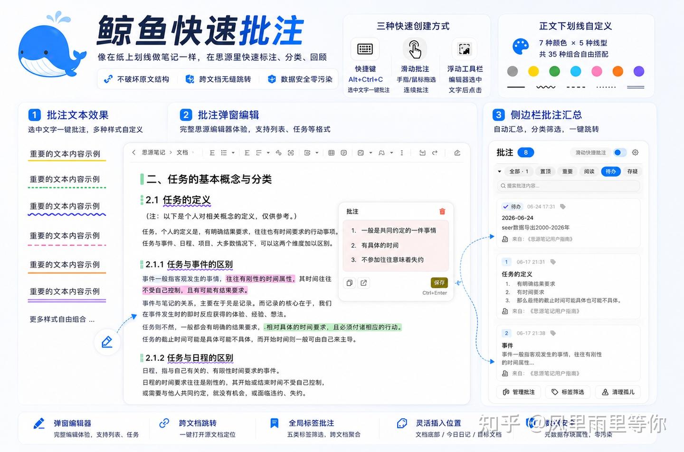
Task: Click the link icon in the editor toolbar
Action: (279, 153)
